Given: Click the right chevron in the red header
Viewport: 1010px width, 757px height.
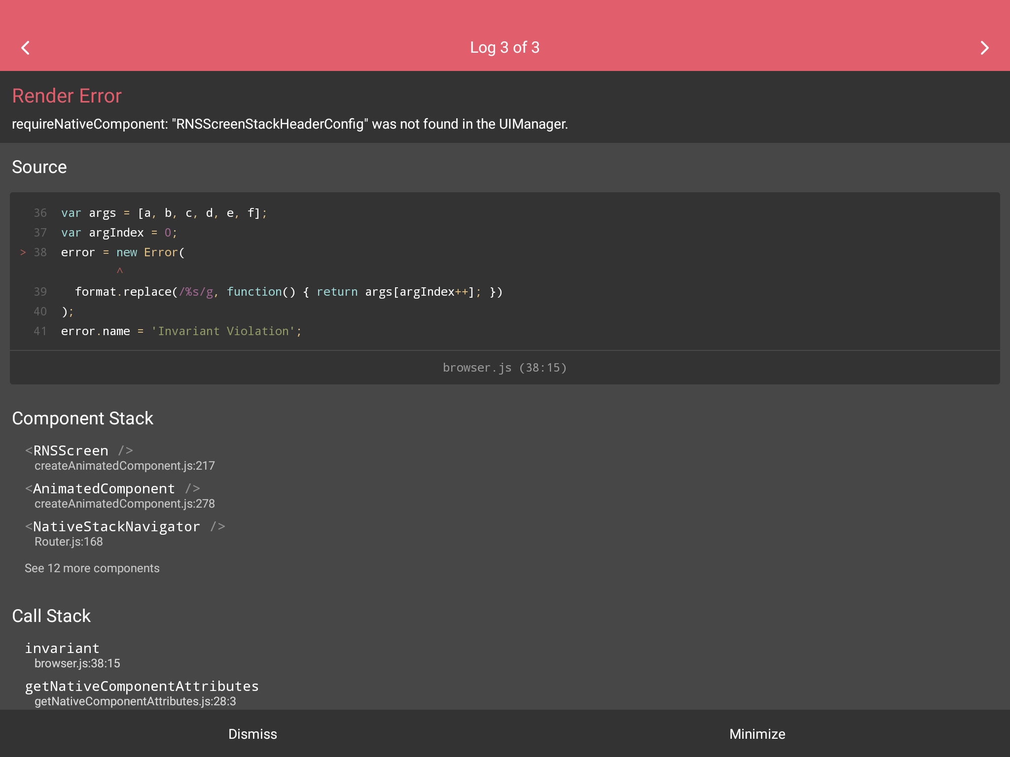Looking at the screenshot, I should pyautogui.click(x=984, y=47).
